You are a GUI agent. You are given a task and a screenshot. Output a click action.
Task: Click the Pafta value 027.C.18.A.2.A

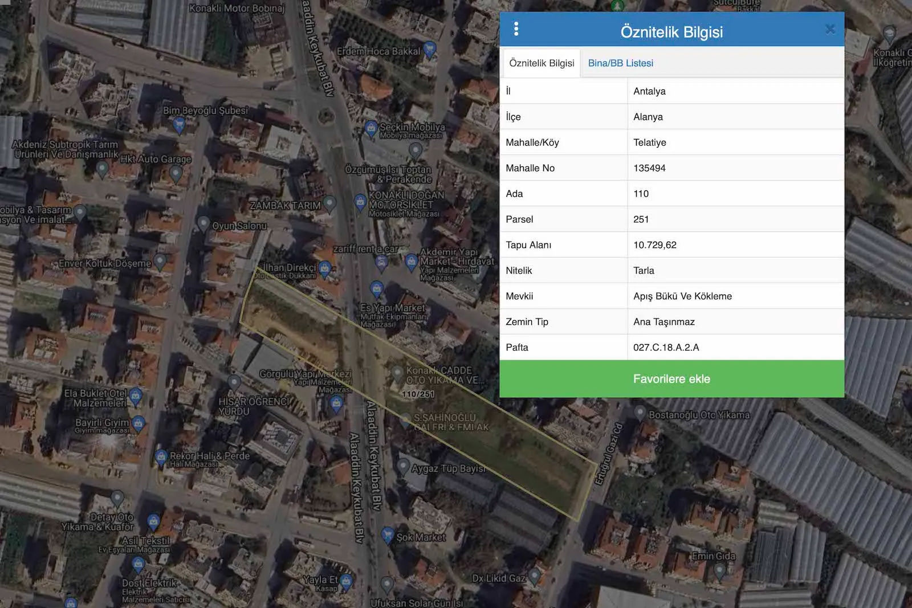(x=666, y=348)
